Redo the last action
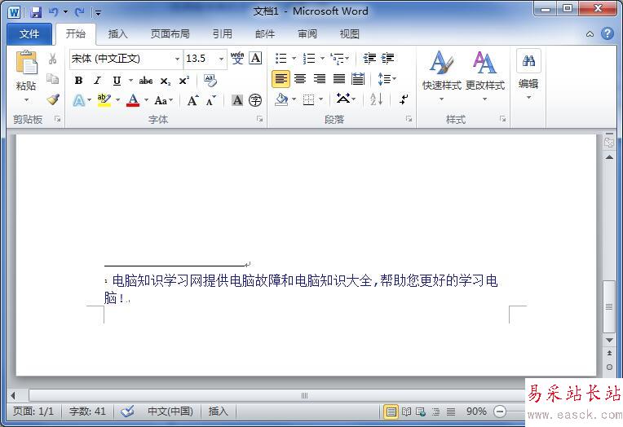 click(79, 12)
